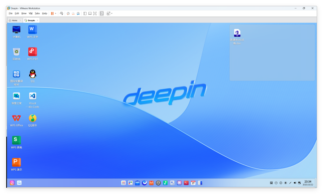323x194 pixels.
Task: Toggle the VMware console view icon
Action: pyautogui.click(x=101, y=13)
